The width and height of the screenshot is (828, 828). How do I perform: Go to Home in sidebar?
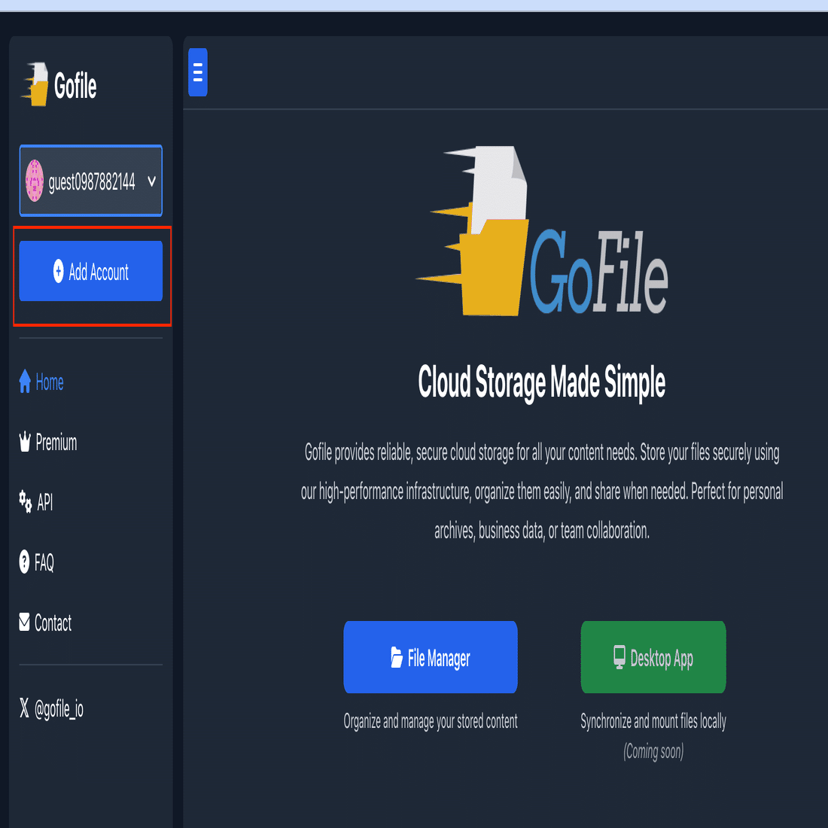click(41, 382)
